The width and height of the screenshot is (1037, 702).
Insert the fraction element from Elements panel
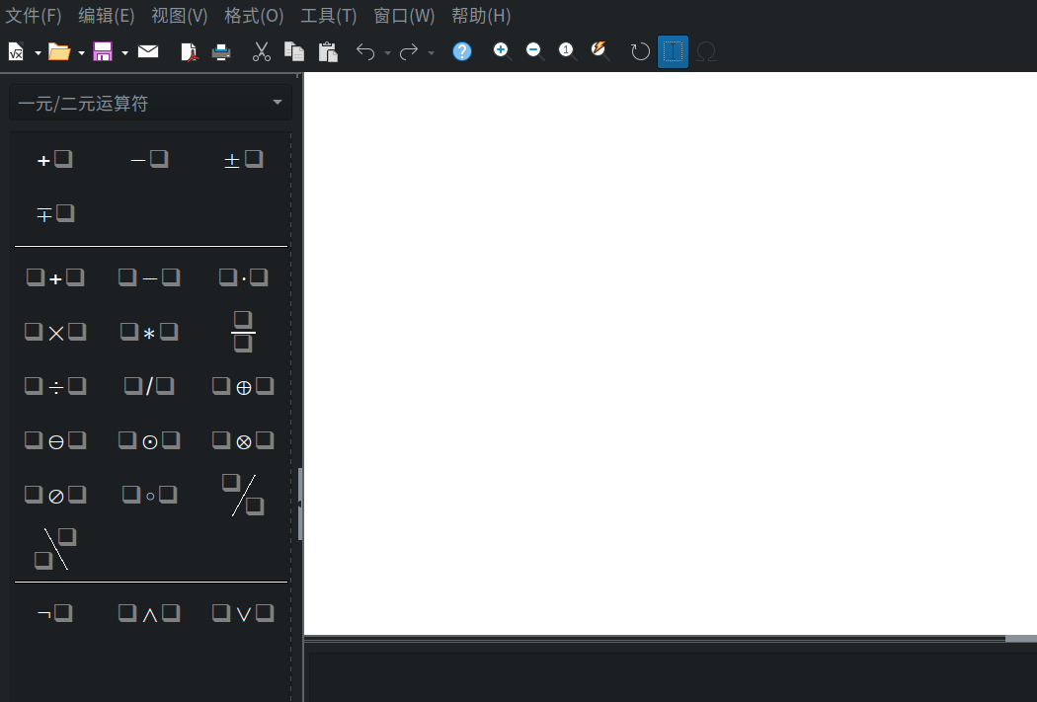pyautogui.click(x=243, y=332)
